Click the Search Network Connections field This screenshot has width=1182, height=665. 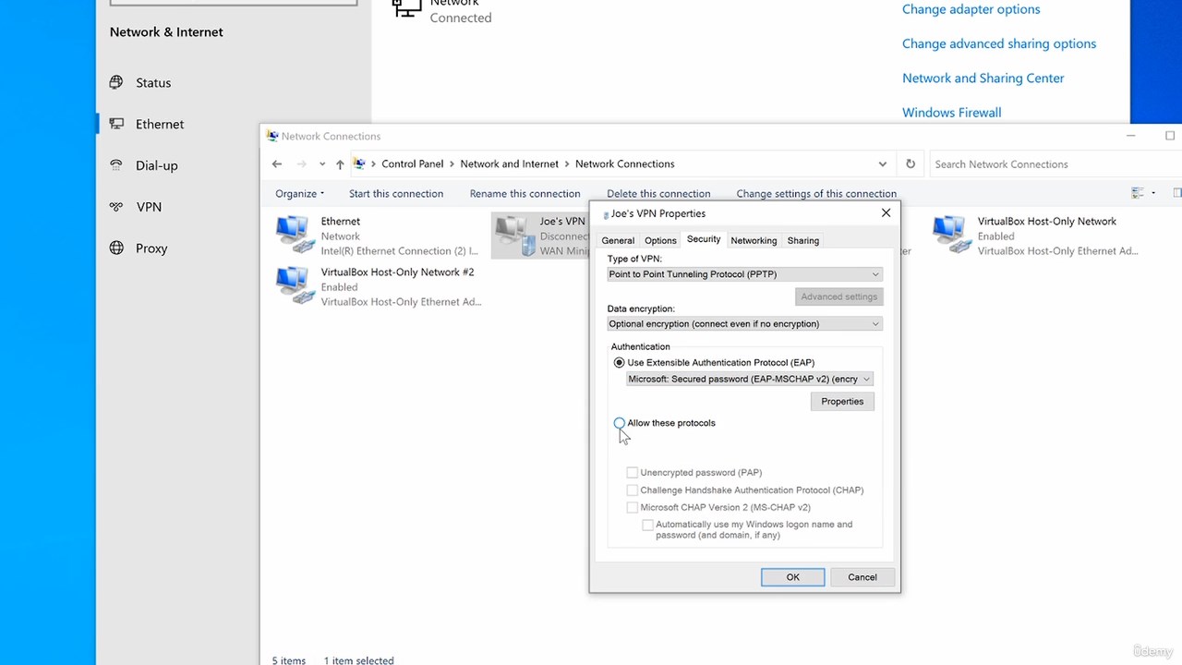1055,164
